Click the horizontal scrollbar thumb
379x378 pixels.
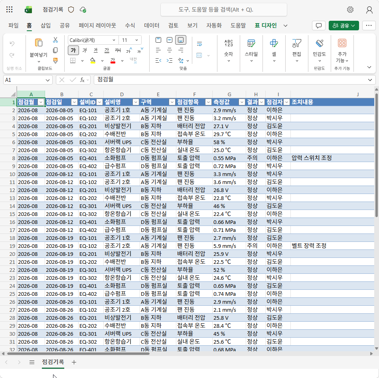(x=78, y=354)
